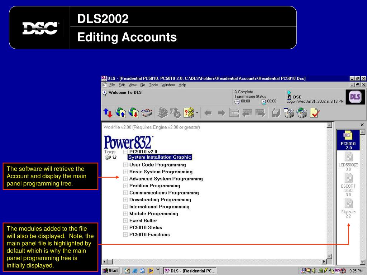Expand Partition Programming node
Image resolution: width=367 pixels, height=275 pixels.
125,186
